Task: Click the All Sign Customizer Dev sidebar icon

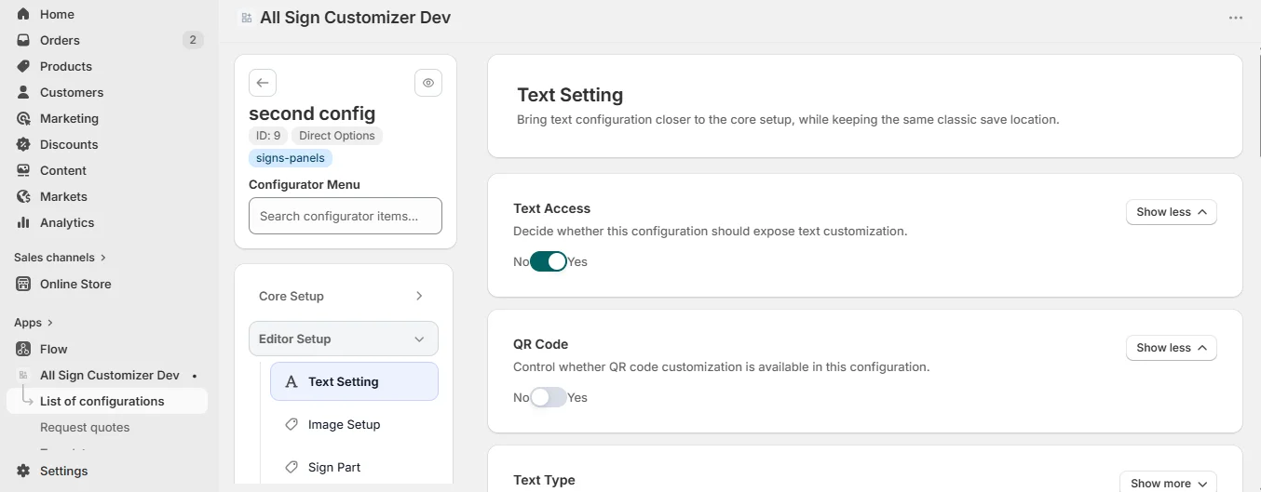Action: click(23, 375)
